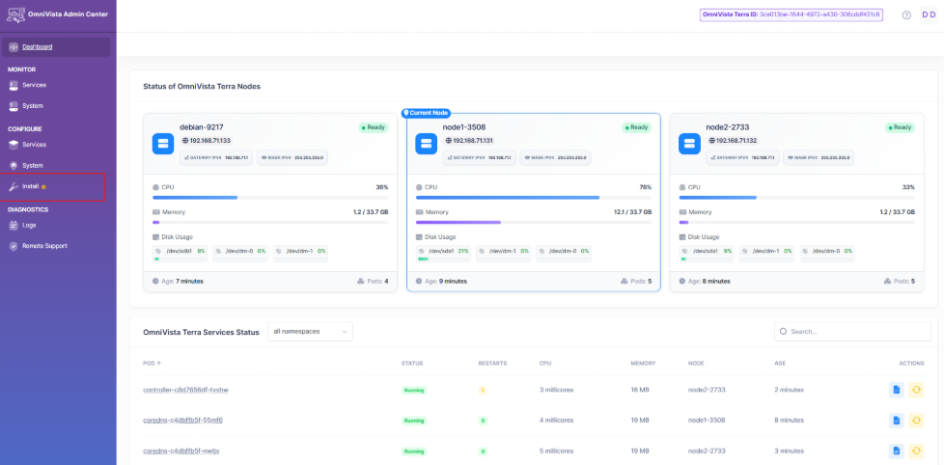View logs icon for coredns nwtjv row
The image size is (944, 465).
pyautogui.click(x=897, y=451)
